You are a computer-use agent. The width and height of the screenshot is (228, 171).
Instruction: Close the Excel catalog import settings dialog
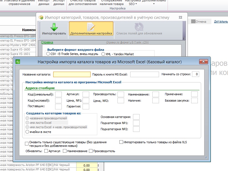[x=203, y=62]
